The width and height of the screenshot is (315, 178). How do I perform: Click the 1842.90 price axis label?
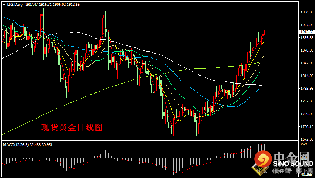click(307, 63)
